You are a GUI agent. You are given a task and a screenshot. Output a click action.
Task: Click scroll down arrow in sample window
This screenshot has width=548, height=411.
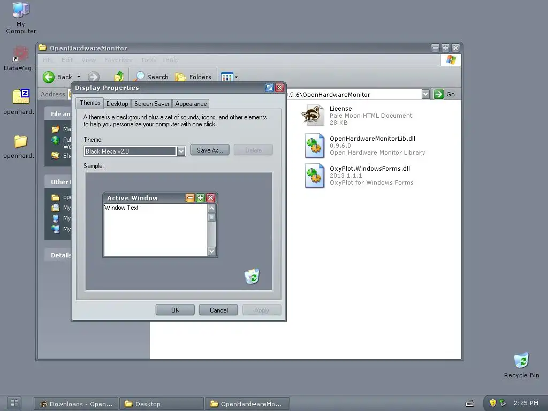(211, 251)
